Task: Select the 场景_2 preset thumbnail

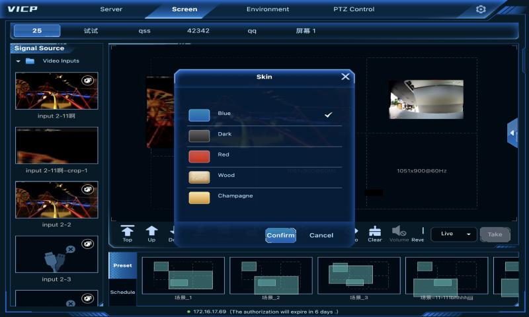Action: click(x=270, y=275)
